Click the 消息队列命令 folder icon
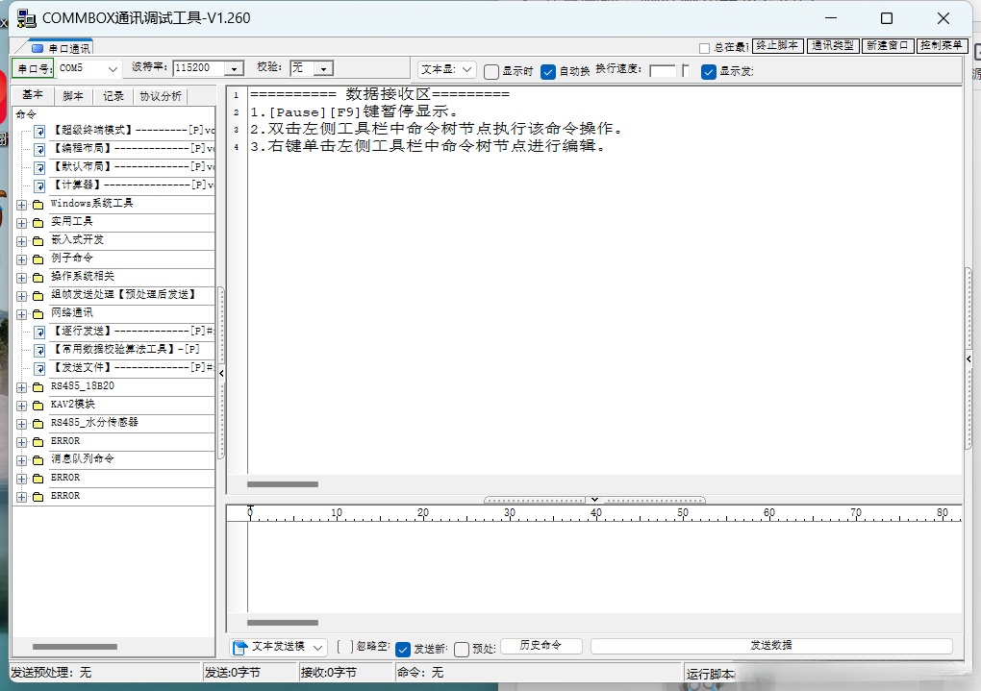Screen dimensions: 981x691 point(38,460)
